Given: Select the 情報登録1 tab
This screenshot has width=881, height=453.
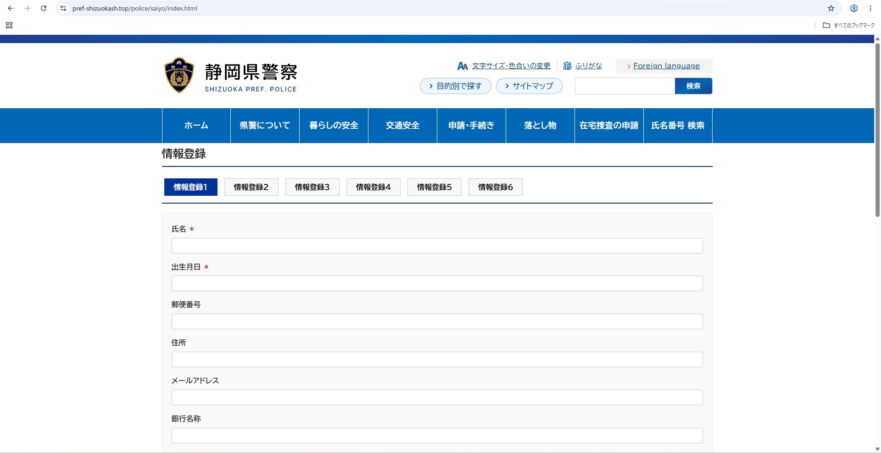Looking at the screenshot, I should [191, 187].
